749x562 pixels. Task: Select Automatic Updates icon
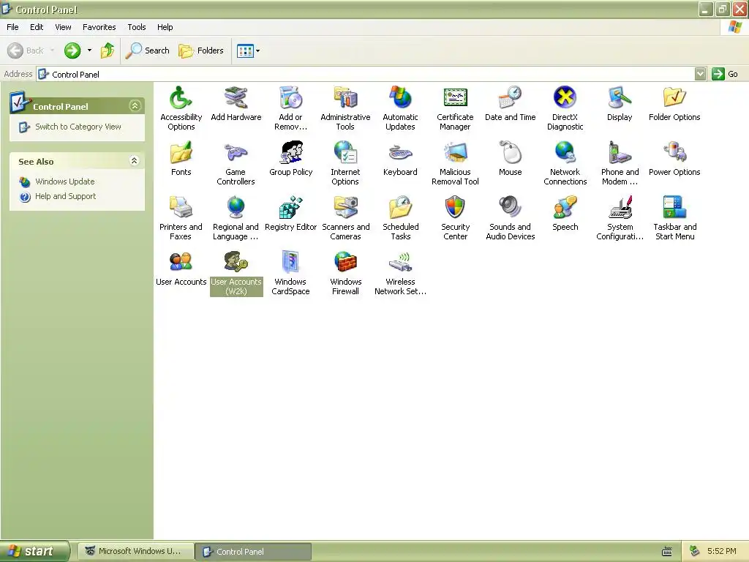coord(400,98)
